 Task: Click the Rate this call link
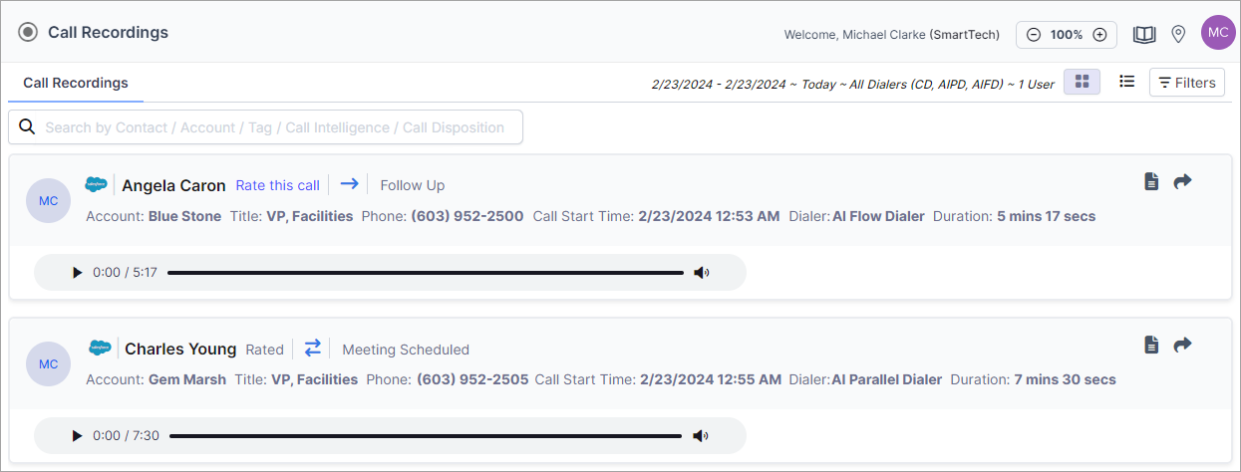pos(277,185)
